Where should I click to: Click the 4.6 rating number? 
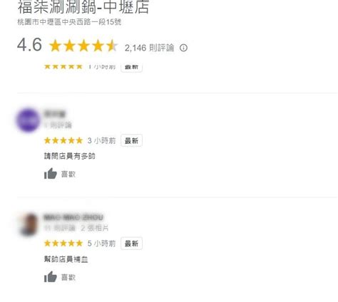point(30,45)
